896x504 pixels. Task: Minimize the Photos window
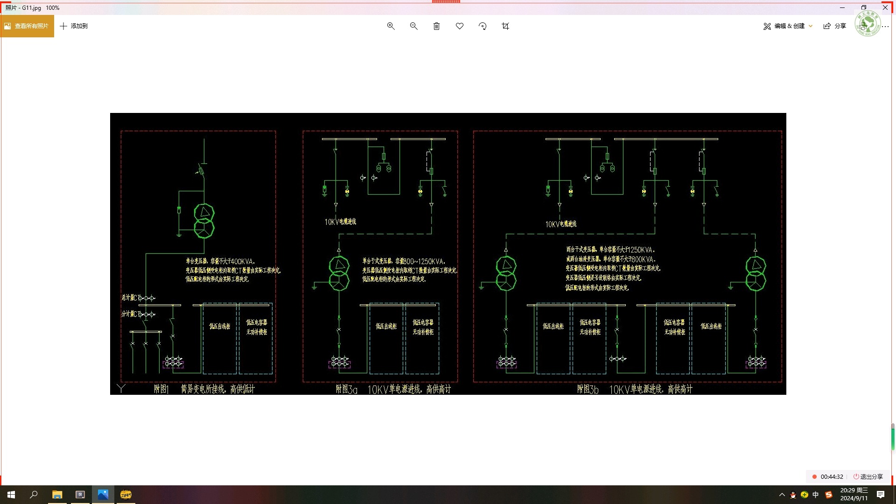pos(842,7)
